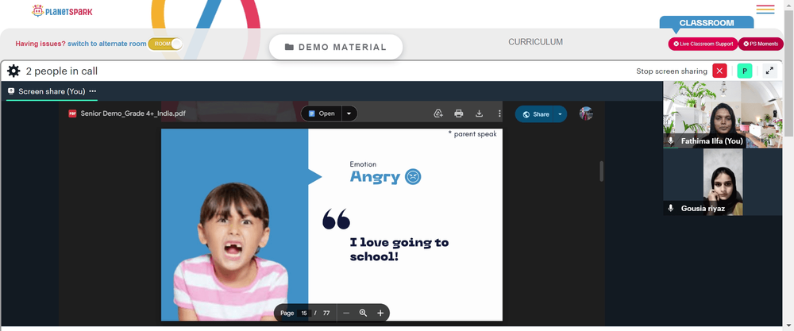Open the hamburger menu at top right
The width and height of the screenshot is (794, 331).
coord(765,10)
